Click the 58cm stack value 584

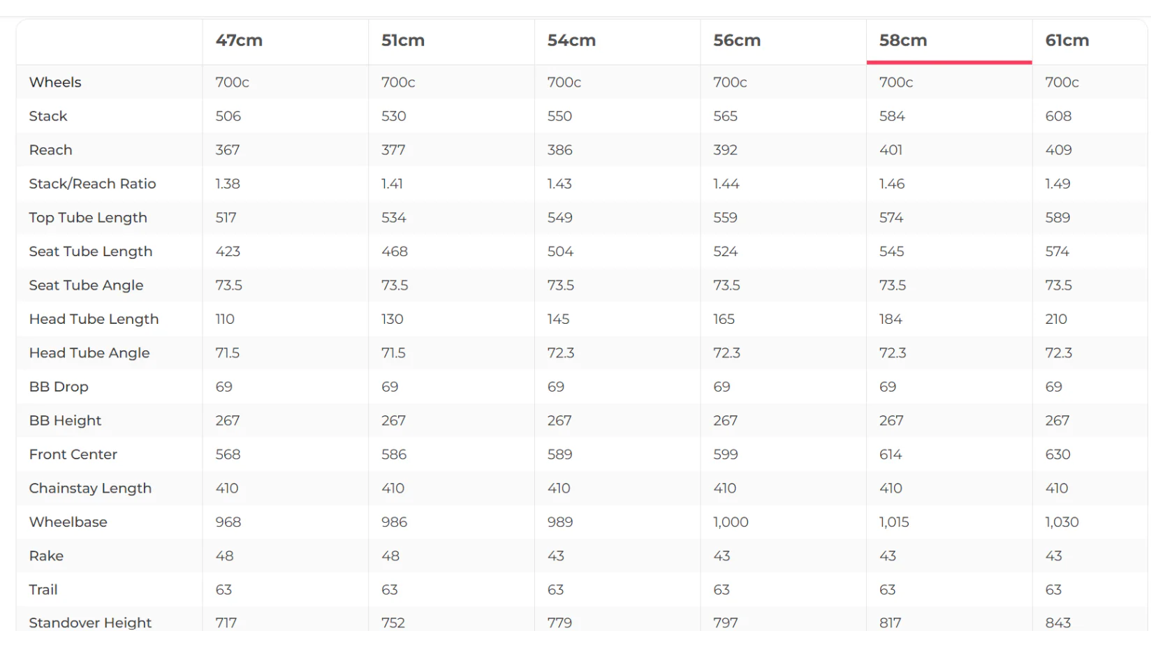tap(892, 116)
